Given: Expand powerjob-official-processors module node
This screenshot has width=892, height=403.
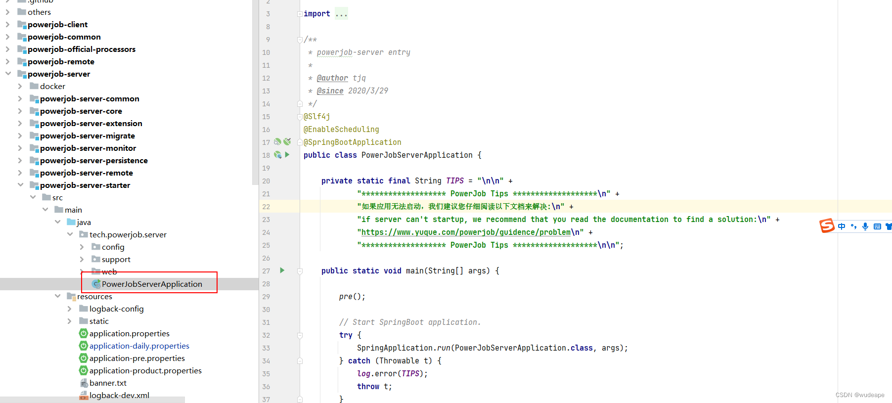Looking at the screenshot, I should [x=8, y=49].
